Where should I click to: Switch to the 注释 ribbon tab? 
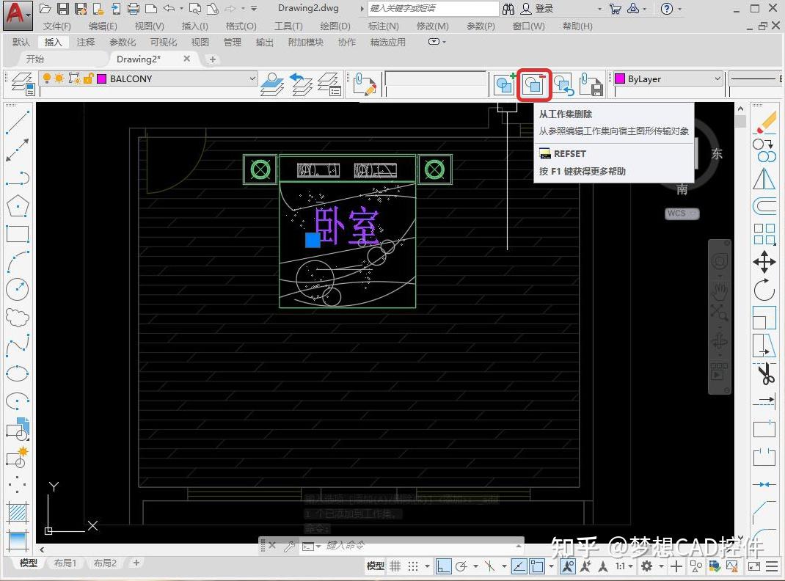point(86,42)
